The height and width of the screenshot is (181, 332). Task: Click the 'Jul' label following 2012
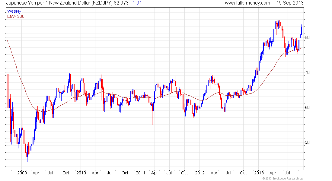tap(228, 173)
